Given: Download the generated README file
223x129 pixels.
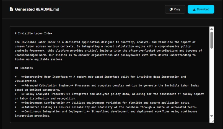Looking at the screenshot, I should pos(201,9).
